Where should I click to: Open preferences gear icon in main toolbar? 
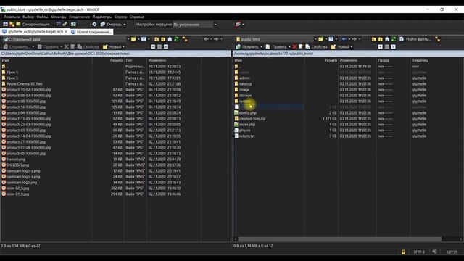tap(94, 24)
